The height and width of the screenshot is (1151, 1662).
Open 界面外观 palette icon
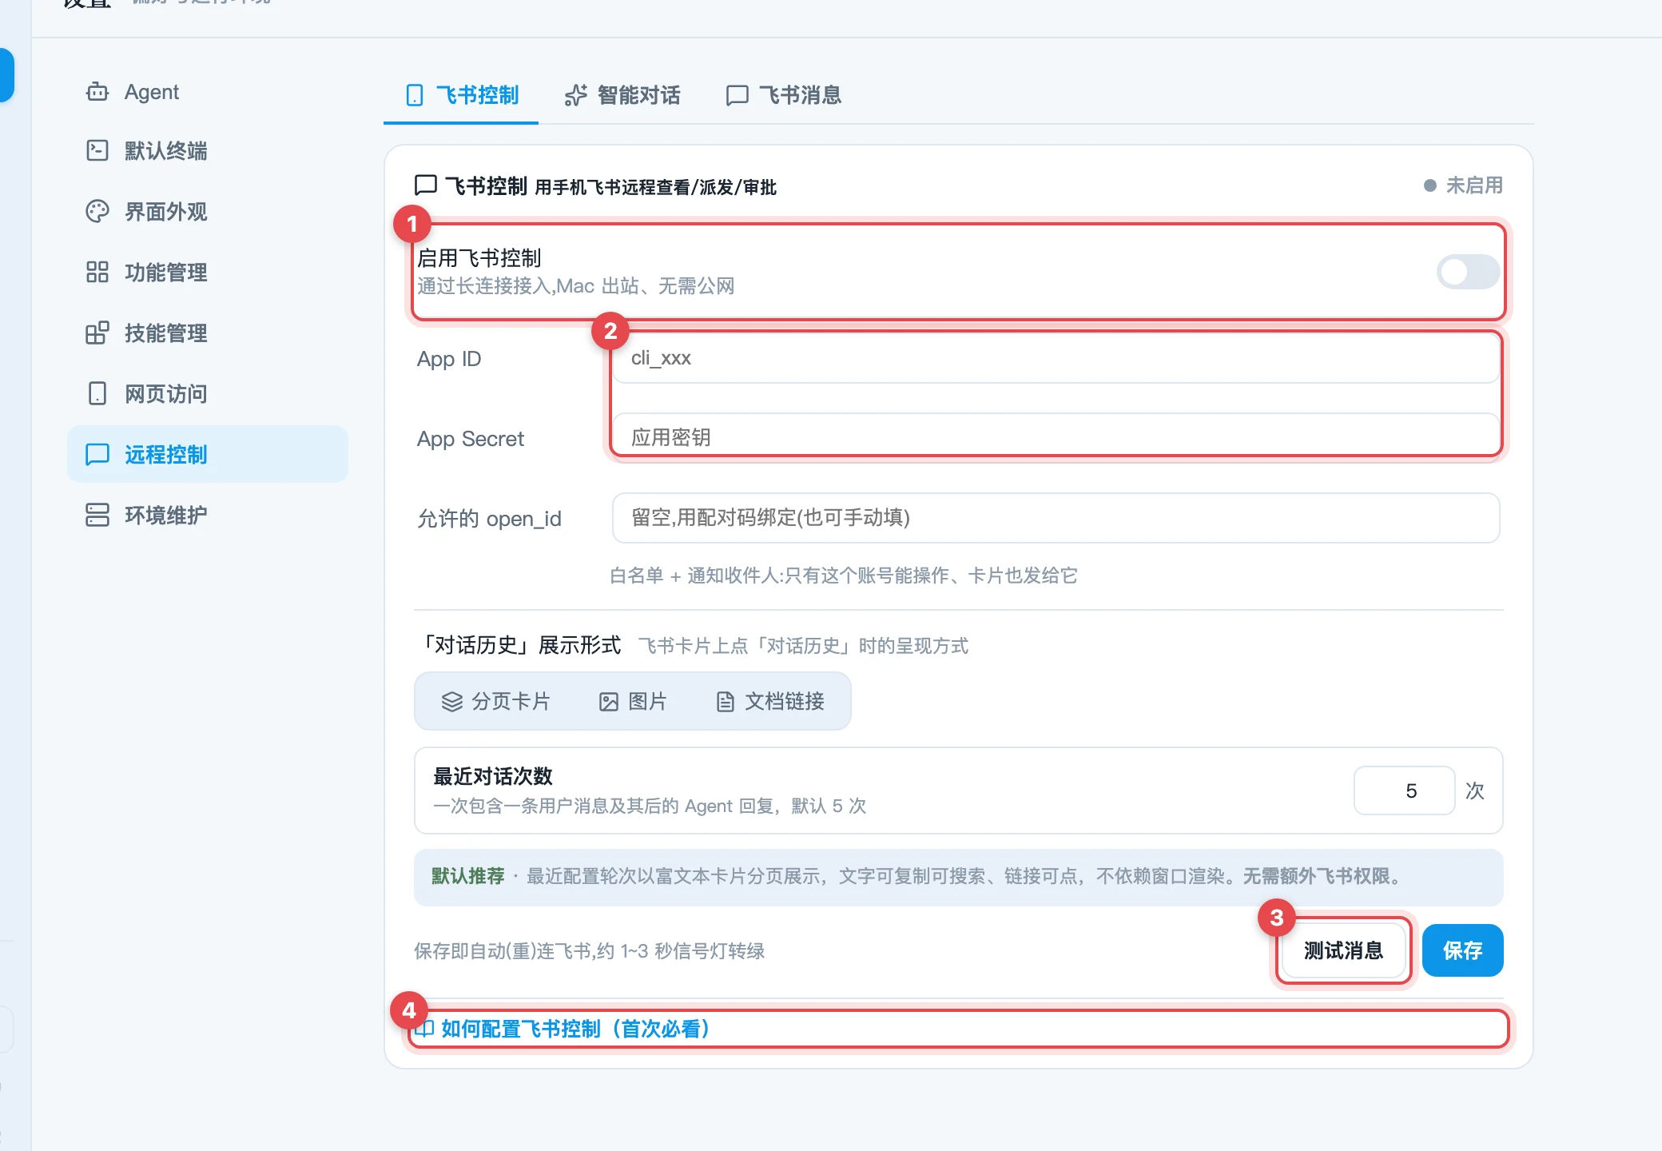[97, 211]
